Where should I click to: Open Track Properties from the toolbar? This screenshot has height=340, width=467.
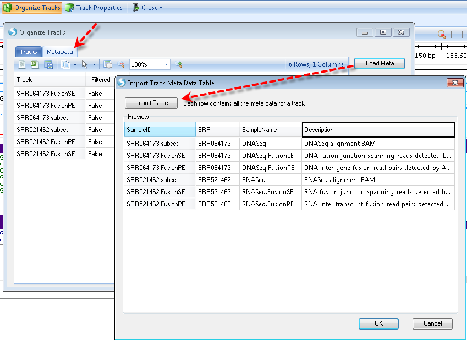point(94,8)
